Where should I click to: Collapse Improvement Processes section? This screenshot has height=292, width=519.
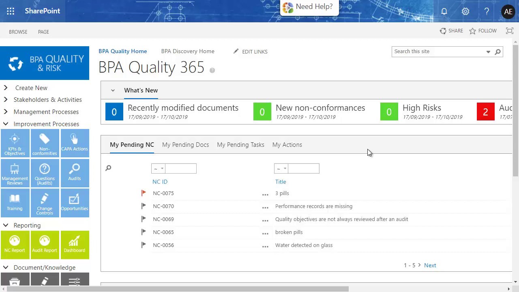tap(6, 124)
